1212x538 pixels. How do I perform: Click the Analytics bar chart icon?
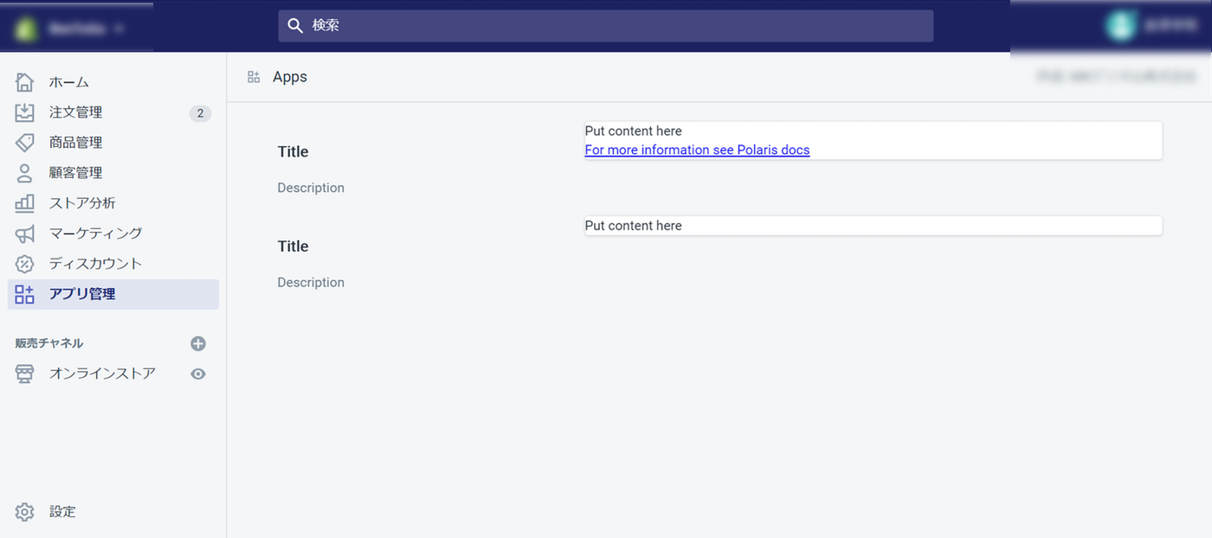click(x=25, y=203)
